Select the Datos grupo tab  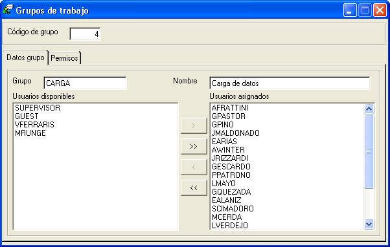pyautogui.click(x=25, y=58)
